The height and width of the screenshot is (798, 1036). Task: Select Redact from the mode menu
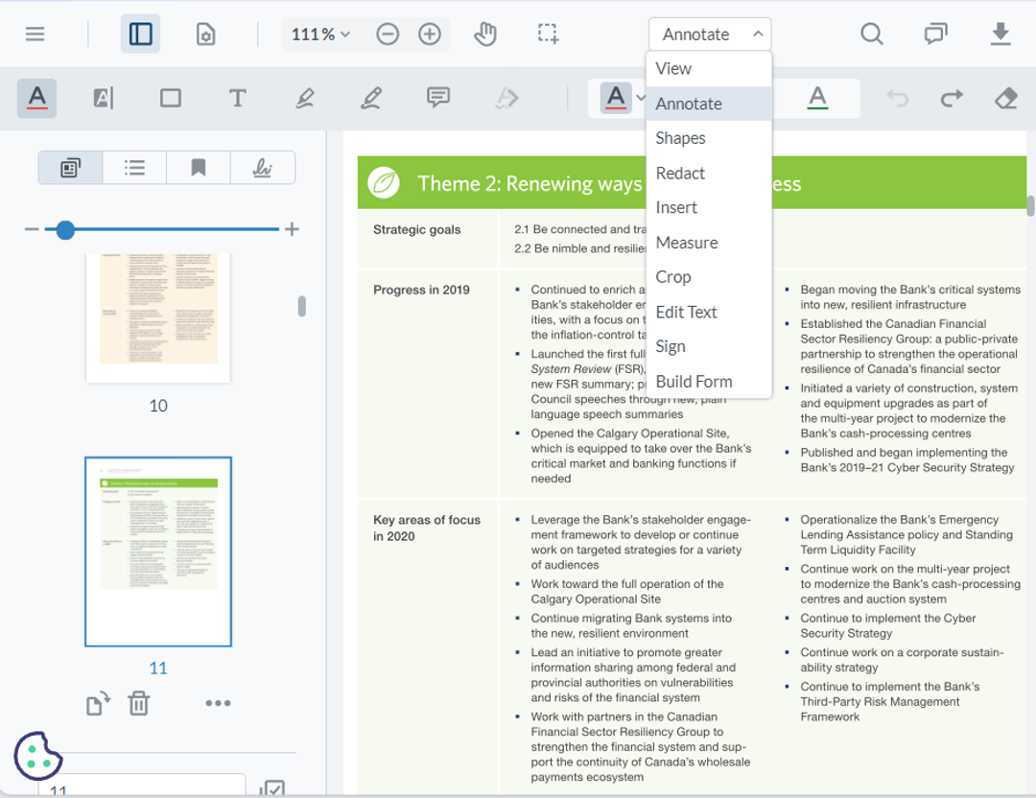click(680, 173)
